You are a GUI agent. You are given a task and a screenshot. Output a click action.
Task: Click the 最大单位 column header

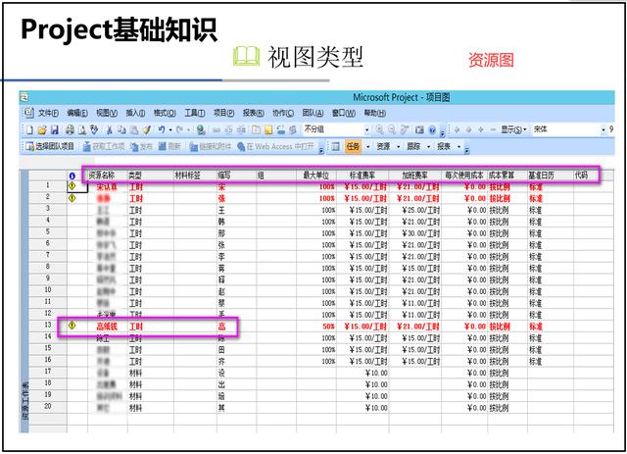point(315,176)
